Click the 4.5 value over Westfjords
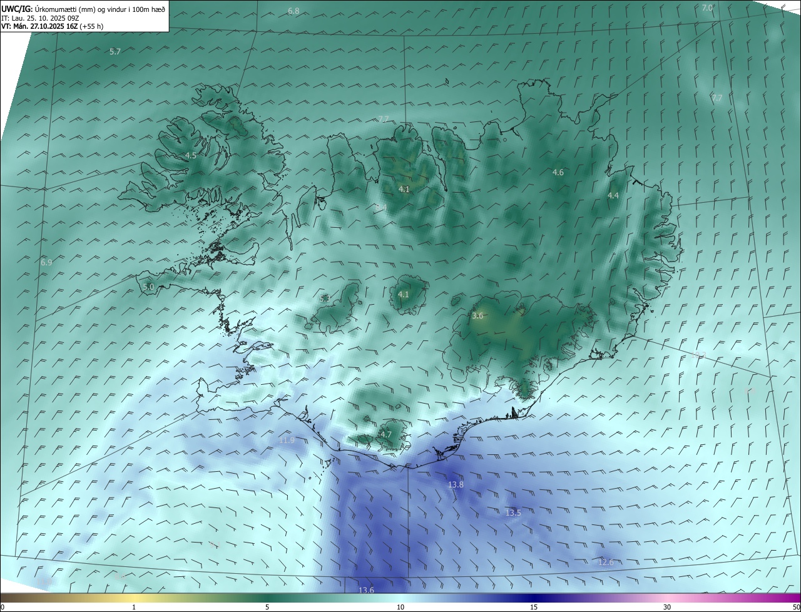Viewport: 801px width, 612px height. tap(191, 156)
